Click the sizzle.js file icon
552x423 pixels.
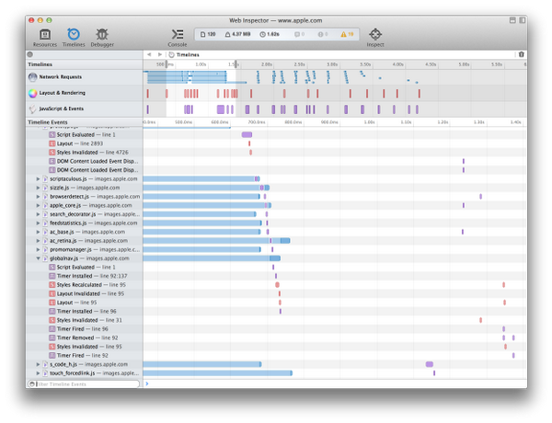point(45,188)
